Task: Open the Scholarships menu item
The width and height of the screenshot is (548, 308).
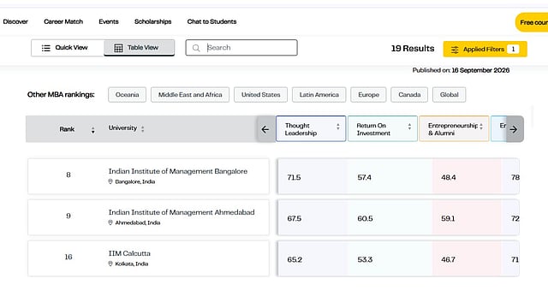Action: (152, 21)
